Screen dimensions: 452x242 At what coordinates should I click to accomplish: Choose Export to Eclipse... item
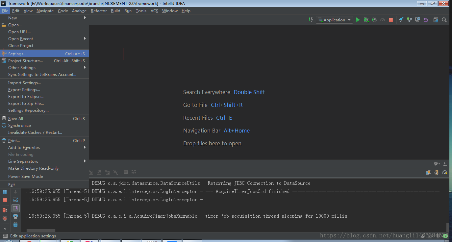(x=44, y=96)
